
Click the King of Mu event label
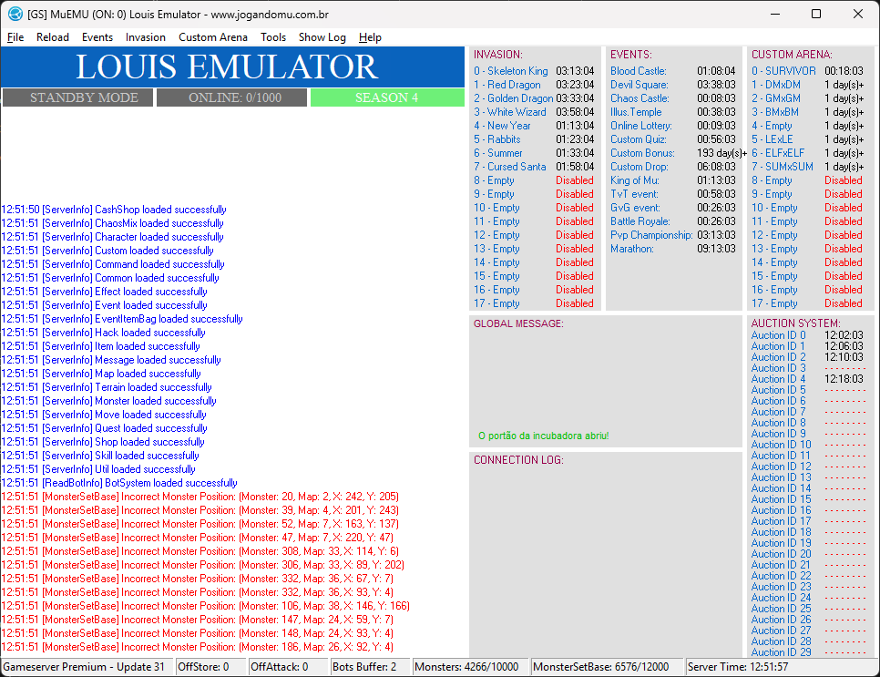point(635,180)
